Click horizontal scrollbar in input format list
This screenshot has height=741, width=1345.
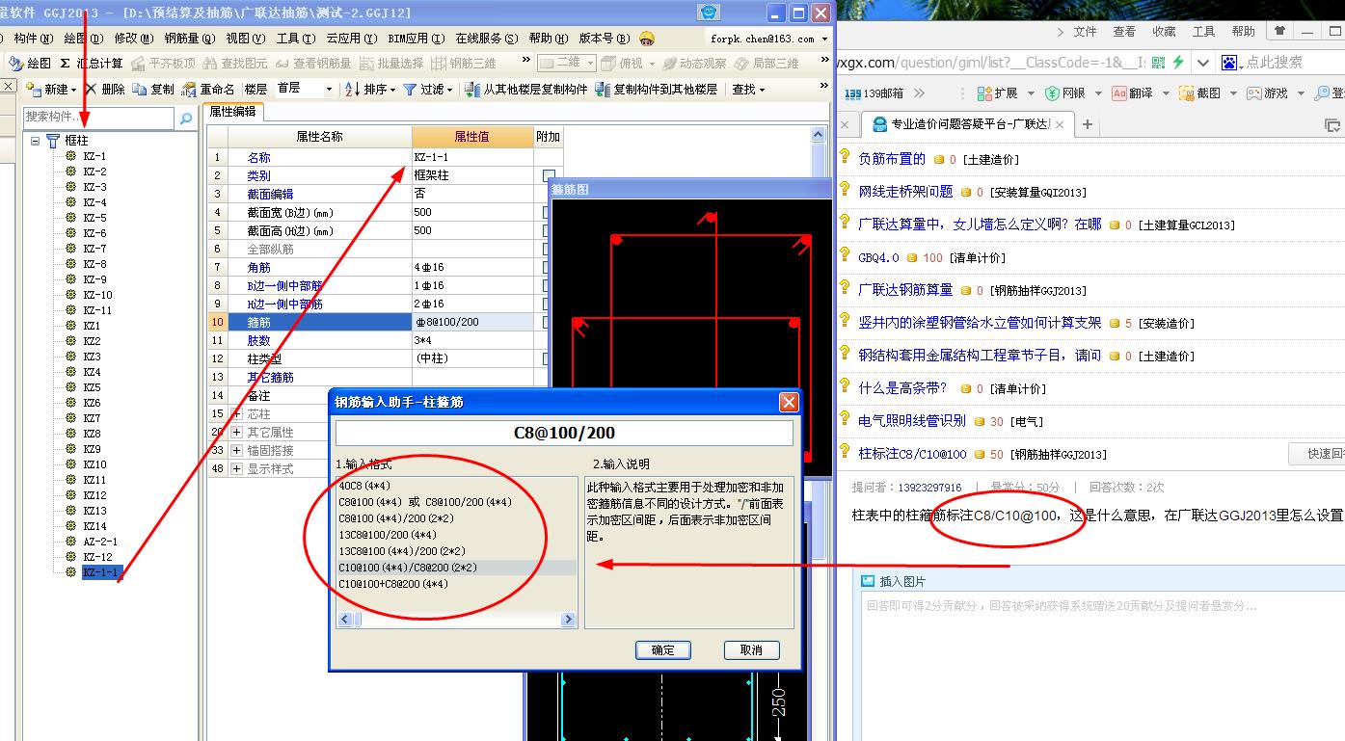coord(456,620)
